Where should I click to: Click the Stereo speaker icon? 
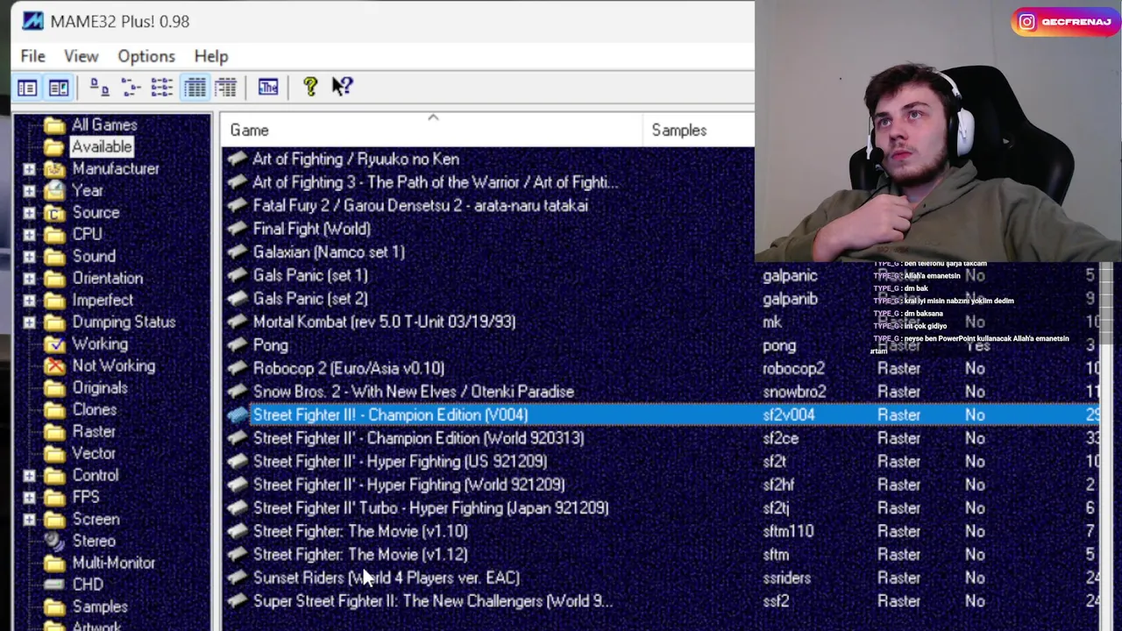(54, 542)
